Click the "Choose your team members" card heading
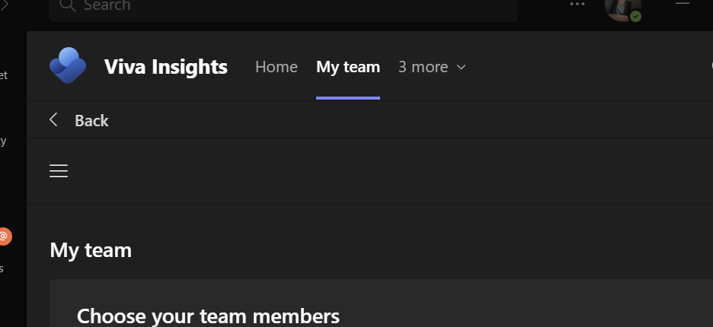713x327 pixels. (208, 316)
